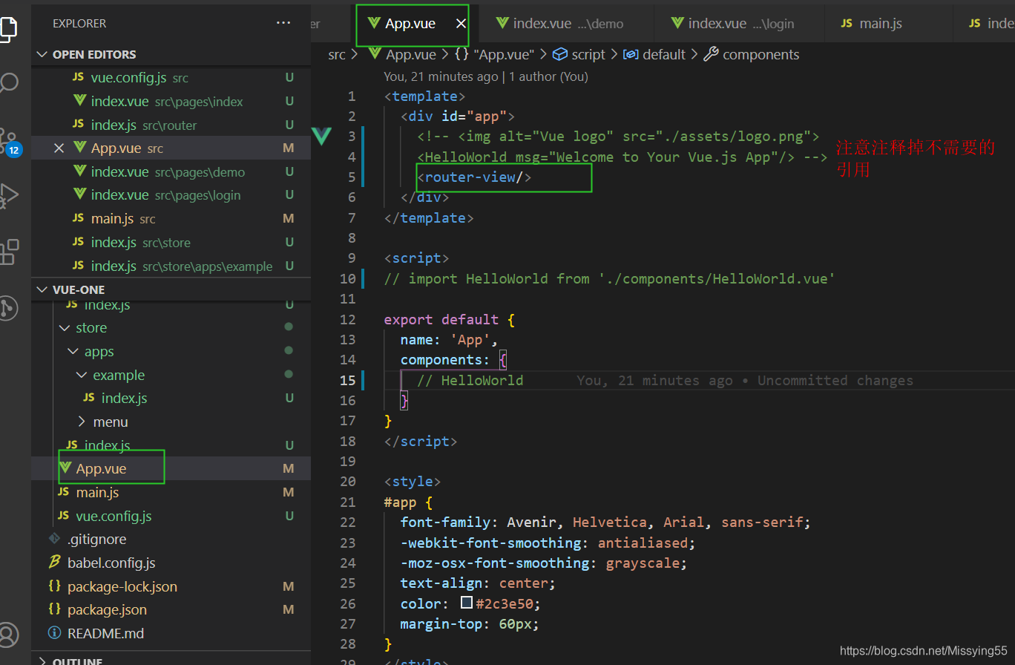1015x665 pixels.
Task: Click the font-family CSS line
Action: (605, 522)
